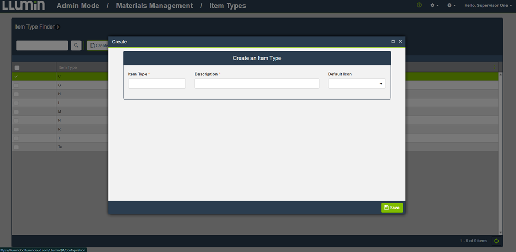The width and height of the screenshot is (516, 252).
Task: Open the info icon dropdown
Action: click(451, 5)
